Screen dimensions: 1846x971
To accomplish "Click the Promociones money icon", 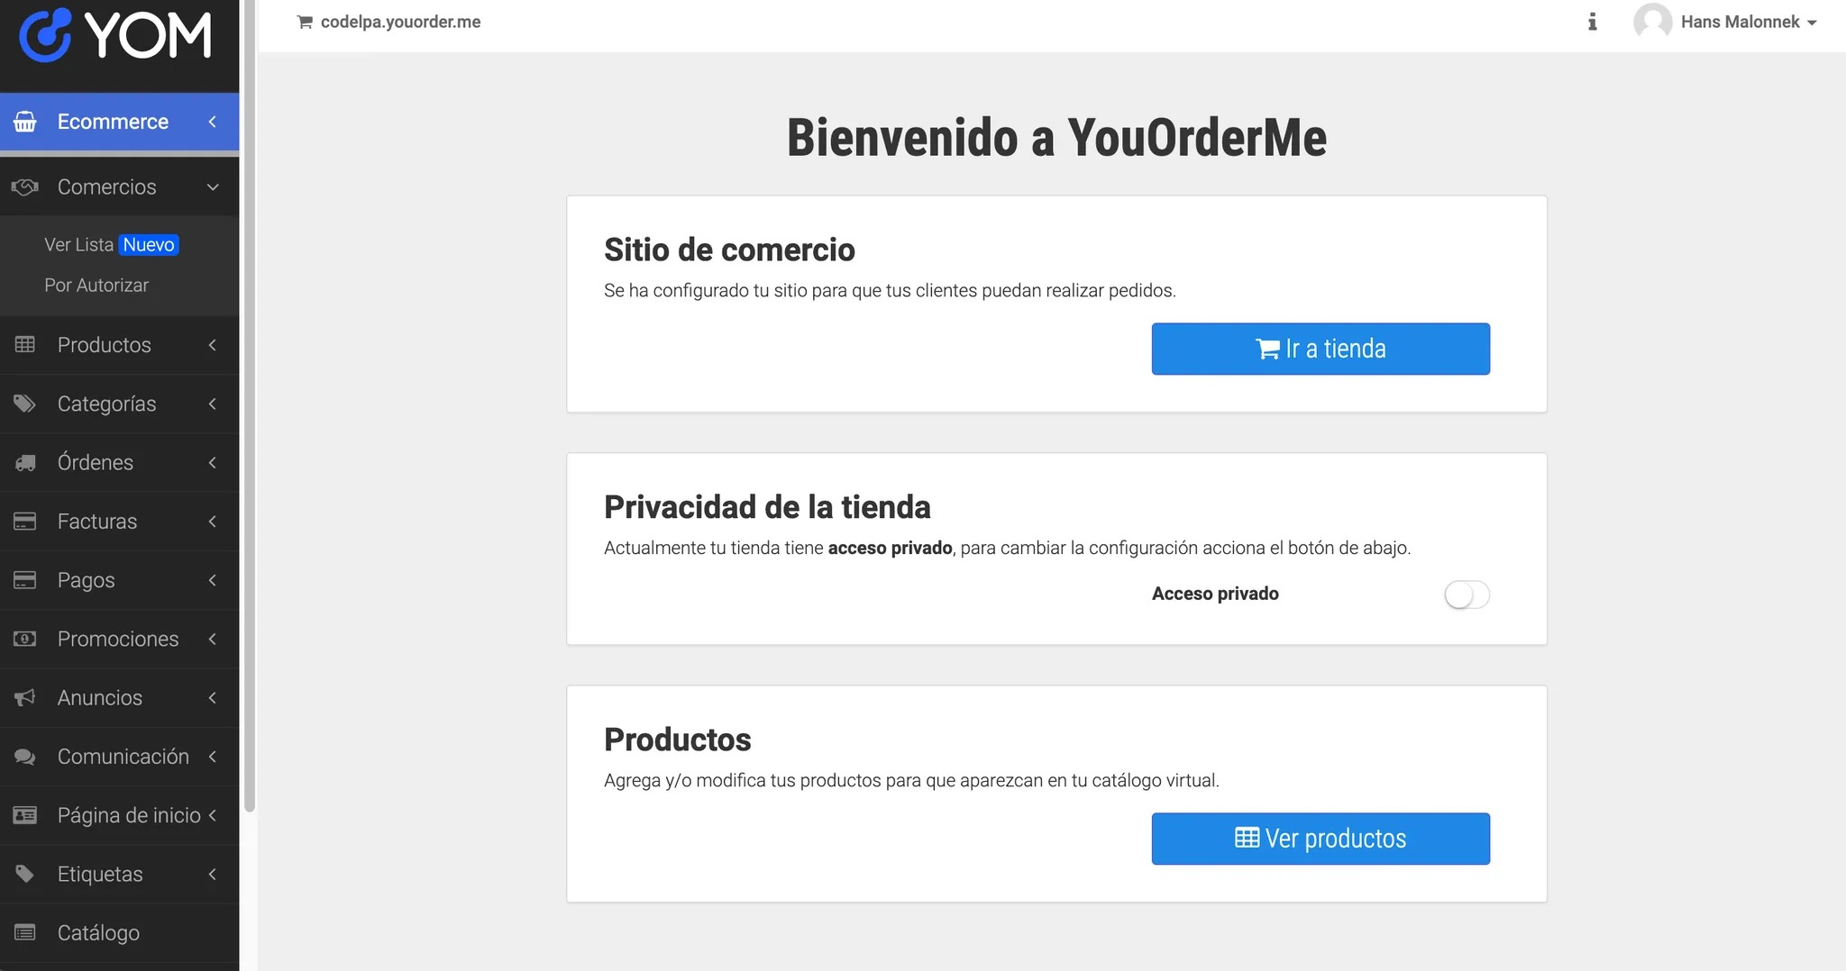I will point(25,639).
